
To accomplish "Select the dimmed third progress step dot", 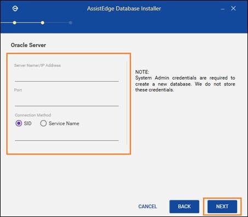I will (x=71, y=22).
